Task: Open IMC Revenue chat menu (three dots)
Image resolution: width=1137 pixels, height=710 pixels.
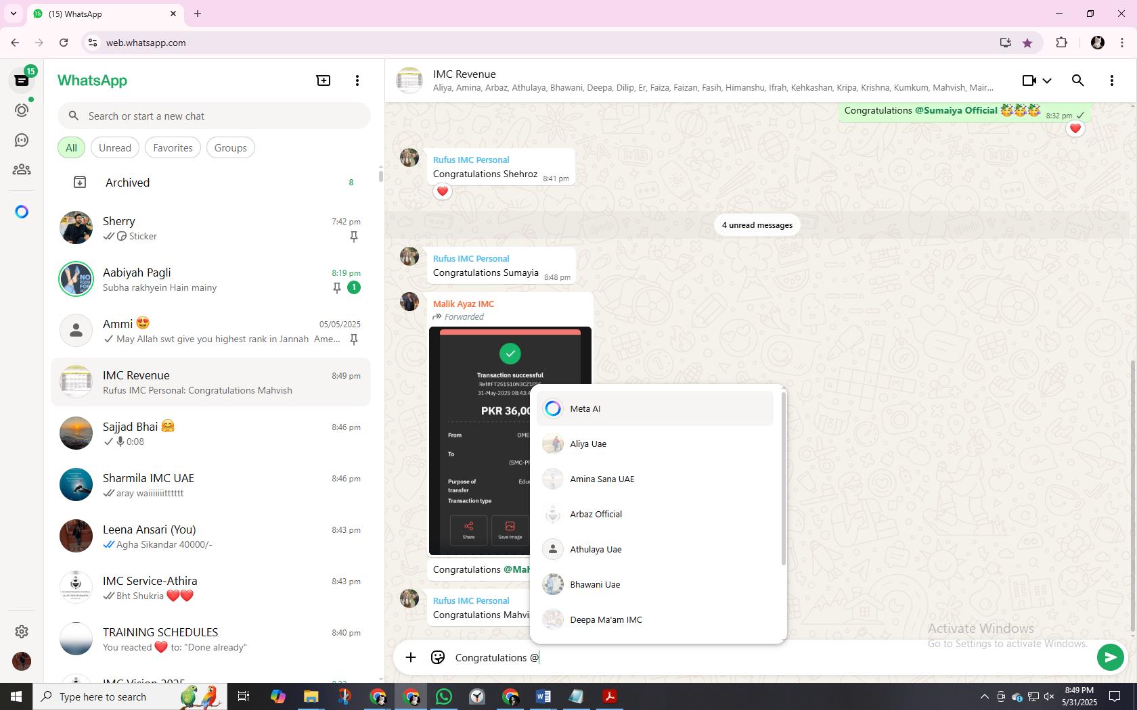Action: click(x=1112, y=80)
